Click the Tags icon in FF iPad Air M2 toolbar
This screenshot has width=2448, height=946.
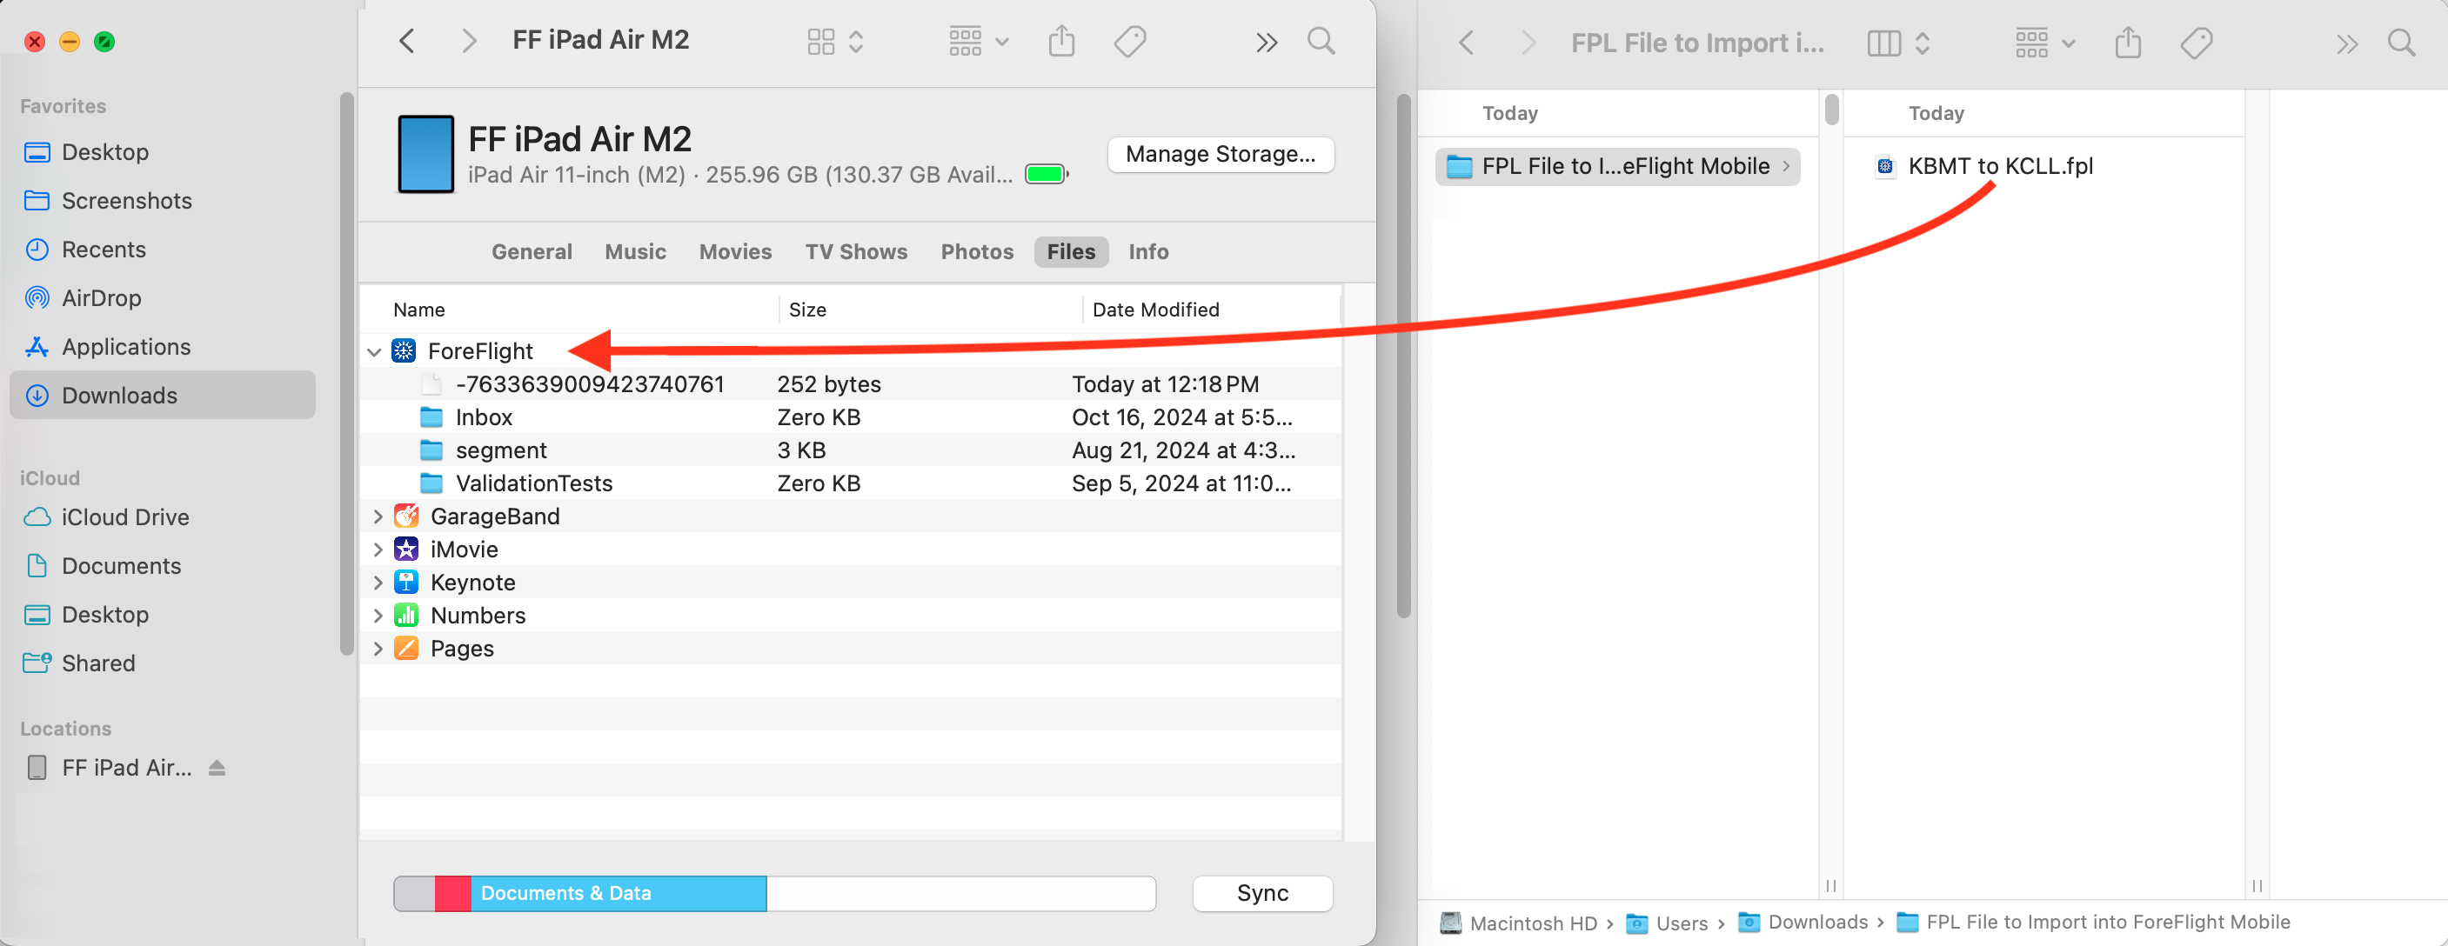pos(1130,42)
